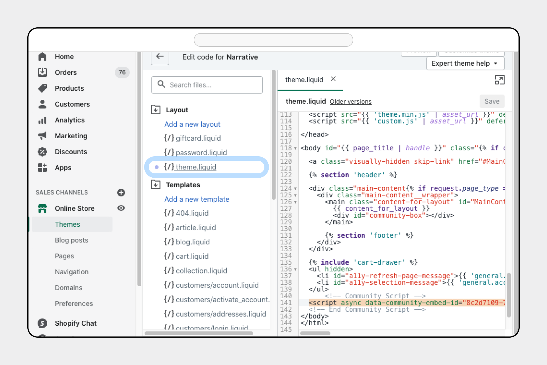
Task: Open customers/addresses.liquid template
Action: point(215,314)
